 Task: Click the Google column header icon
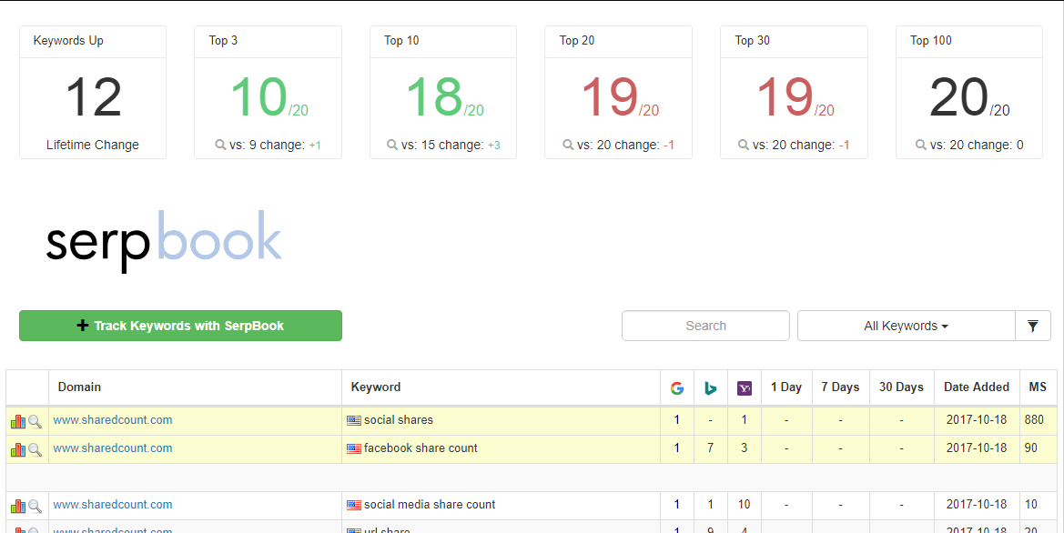coord(677,387)
